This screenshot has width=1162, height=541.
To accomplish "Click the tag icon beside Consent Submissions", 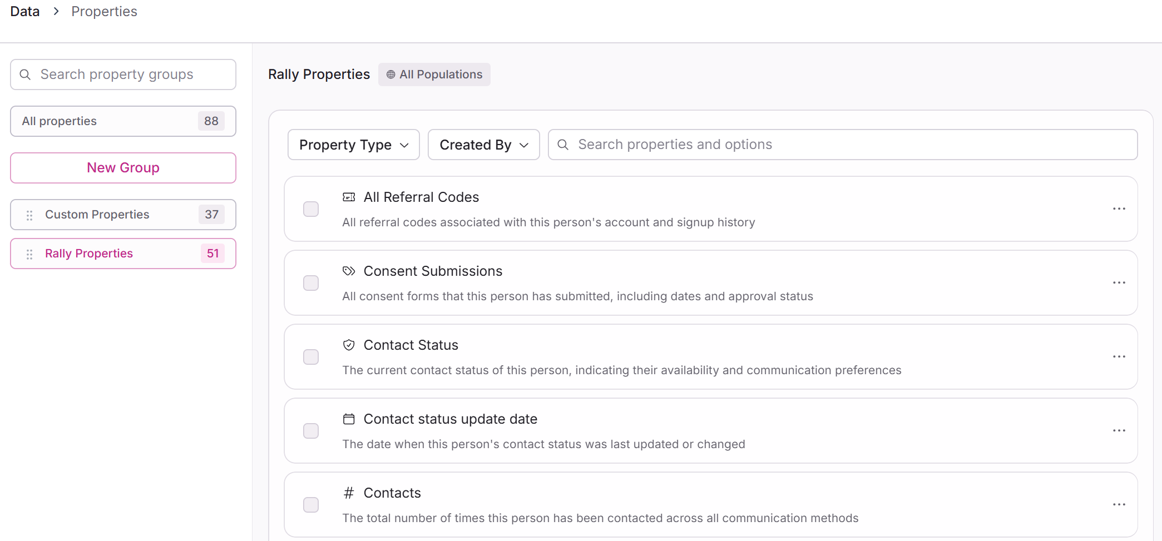I will pos(349,271).
